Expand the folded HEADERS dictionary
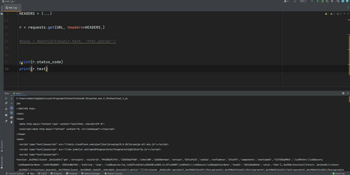Viewport: 350px width, 175px height. pos(47,13)
